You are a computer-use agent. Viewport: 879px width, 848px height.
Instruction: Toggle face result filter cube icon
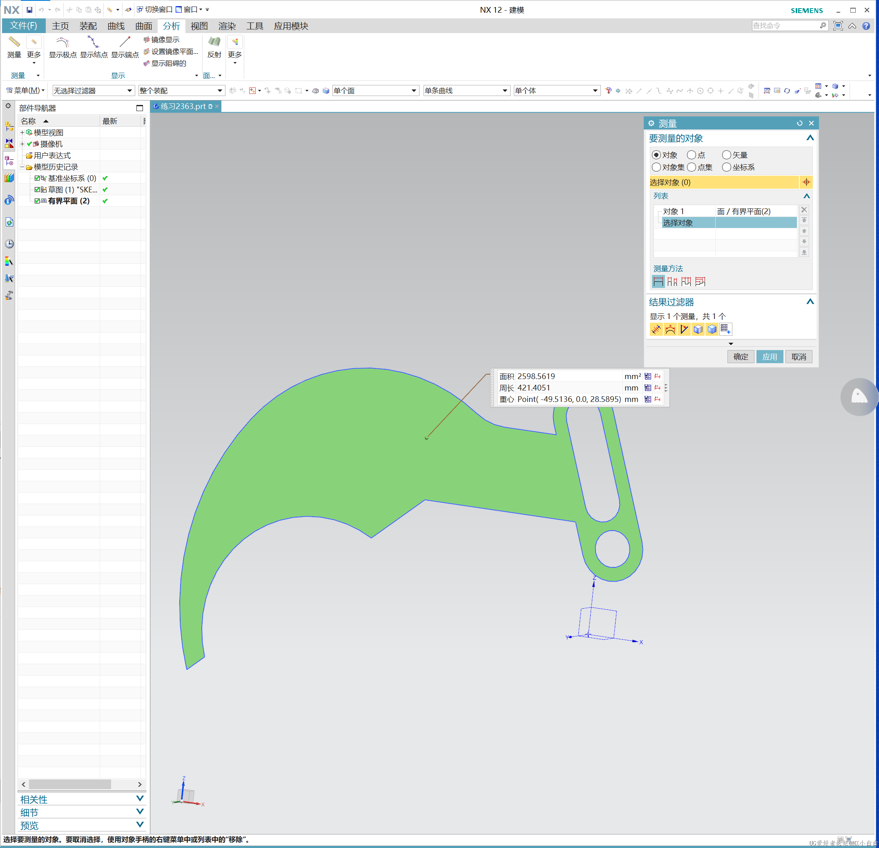698,329
